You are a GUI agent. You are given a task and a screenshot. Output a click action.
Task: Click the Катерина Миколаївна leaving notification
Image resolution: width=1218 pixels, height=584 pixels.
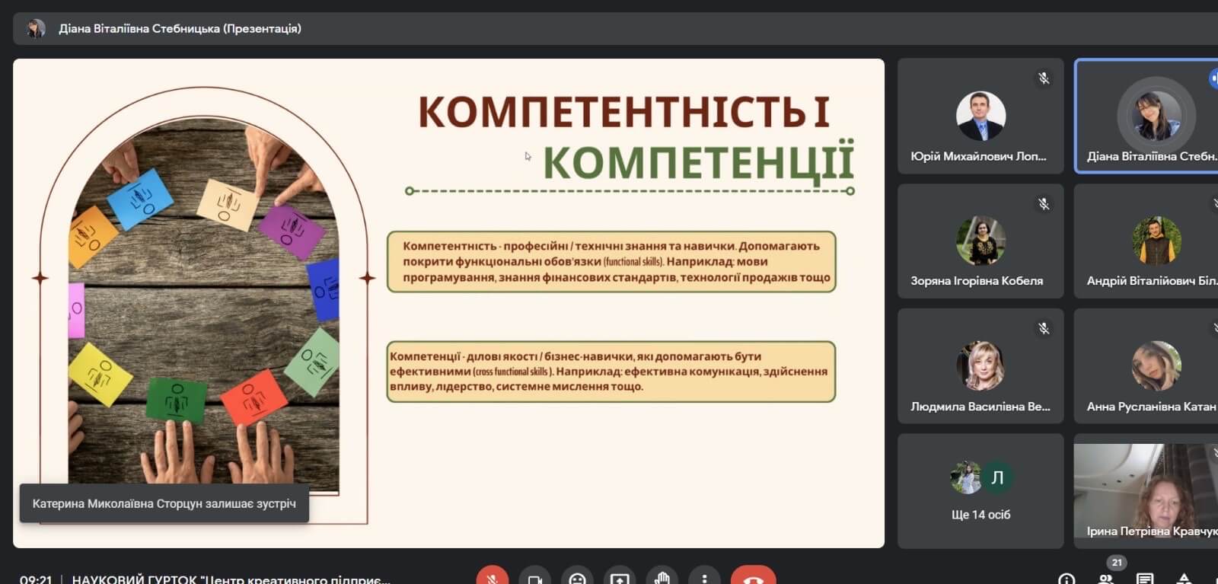(x=164, y=503)
